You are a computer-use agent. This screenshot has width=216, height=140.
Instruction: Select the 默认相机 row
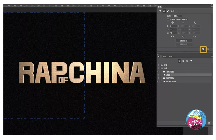tap(184, 78)
